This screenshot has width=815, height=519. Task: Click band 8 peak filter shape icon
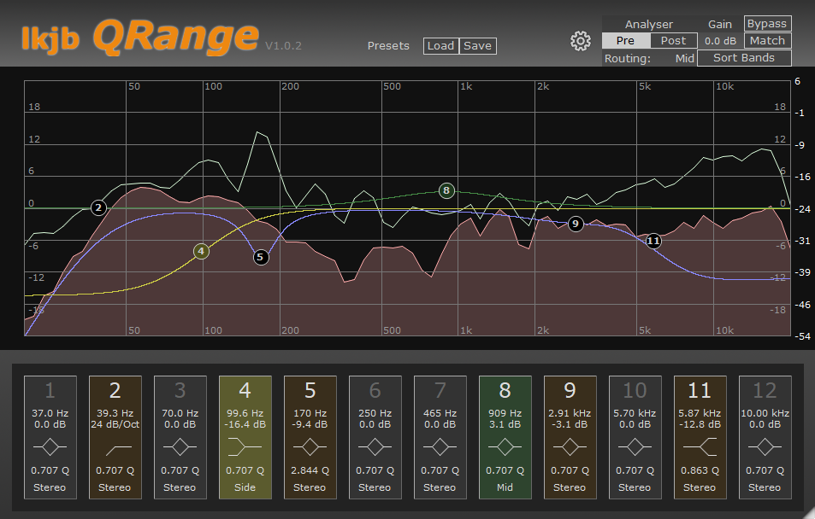pyautogui.click(x=505, y=446)
